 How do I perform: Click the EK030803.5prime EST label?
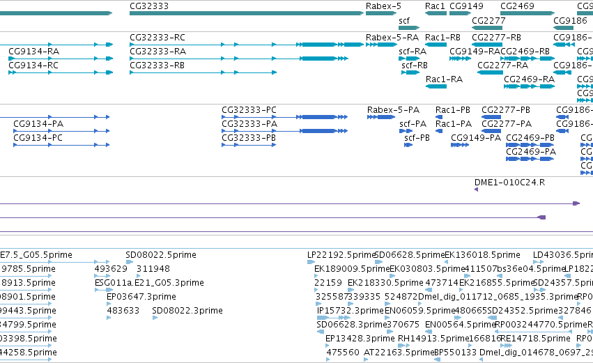point(427,269)
